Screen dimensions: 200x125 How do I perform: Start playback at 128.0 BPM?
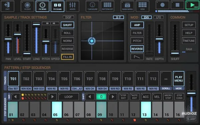192,5
